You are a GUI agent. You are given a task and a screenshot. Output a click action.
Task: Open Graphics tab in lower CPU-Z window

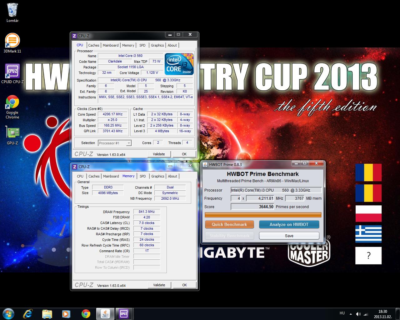point(157,176)
